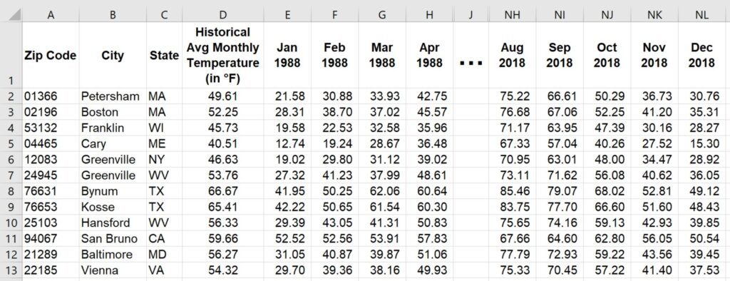Click the Zip Code header cell
Viewport: 730px width, 281px height.
[x=51, y=55]
